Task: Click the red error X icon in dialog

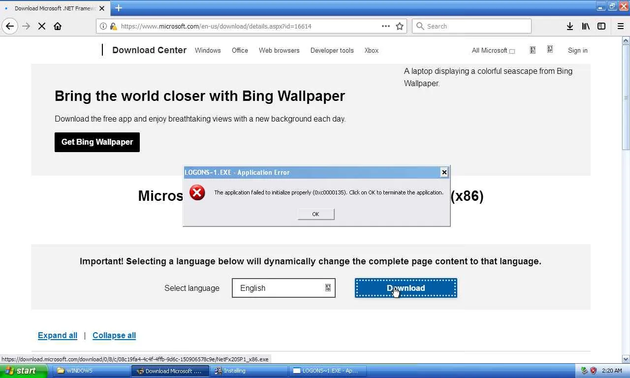Action: [x=197, y=192]
